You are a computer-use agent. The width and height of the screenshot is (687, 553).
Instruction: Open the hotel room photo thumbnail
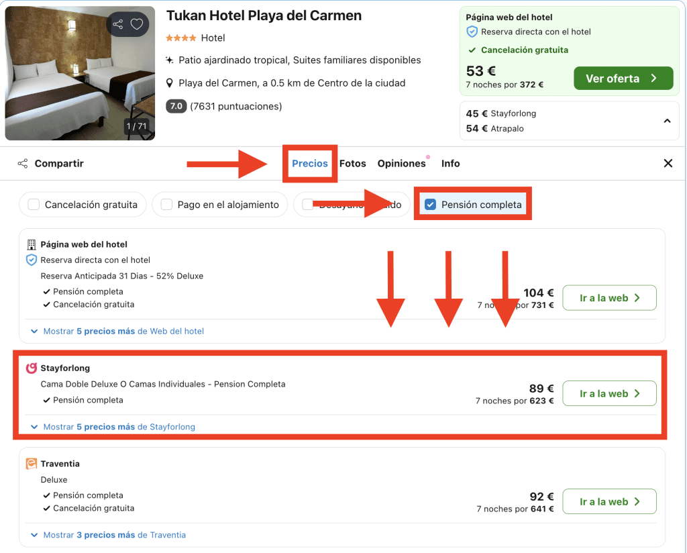[80, 73]
